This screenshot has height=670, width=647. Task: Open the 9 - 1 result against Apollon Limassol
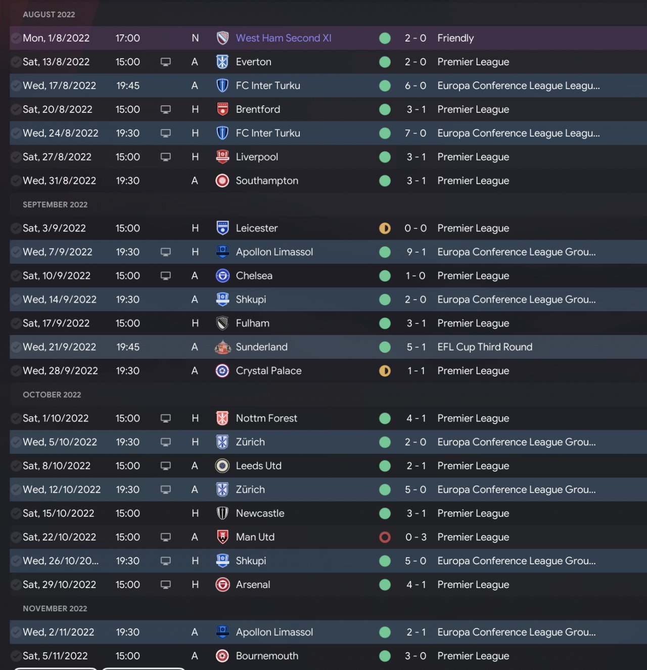click(416, 252)
